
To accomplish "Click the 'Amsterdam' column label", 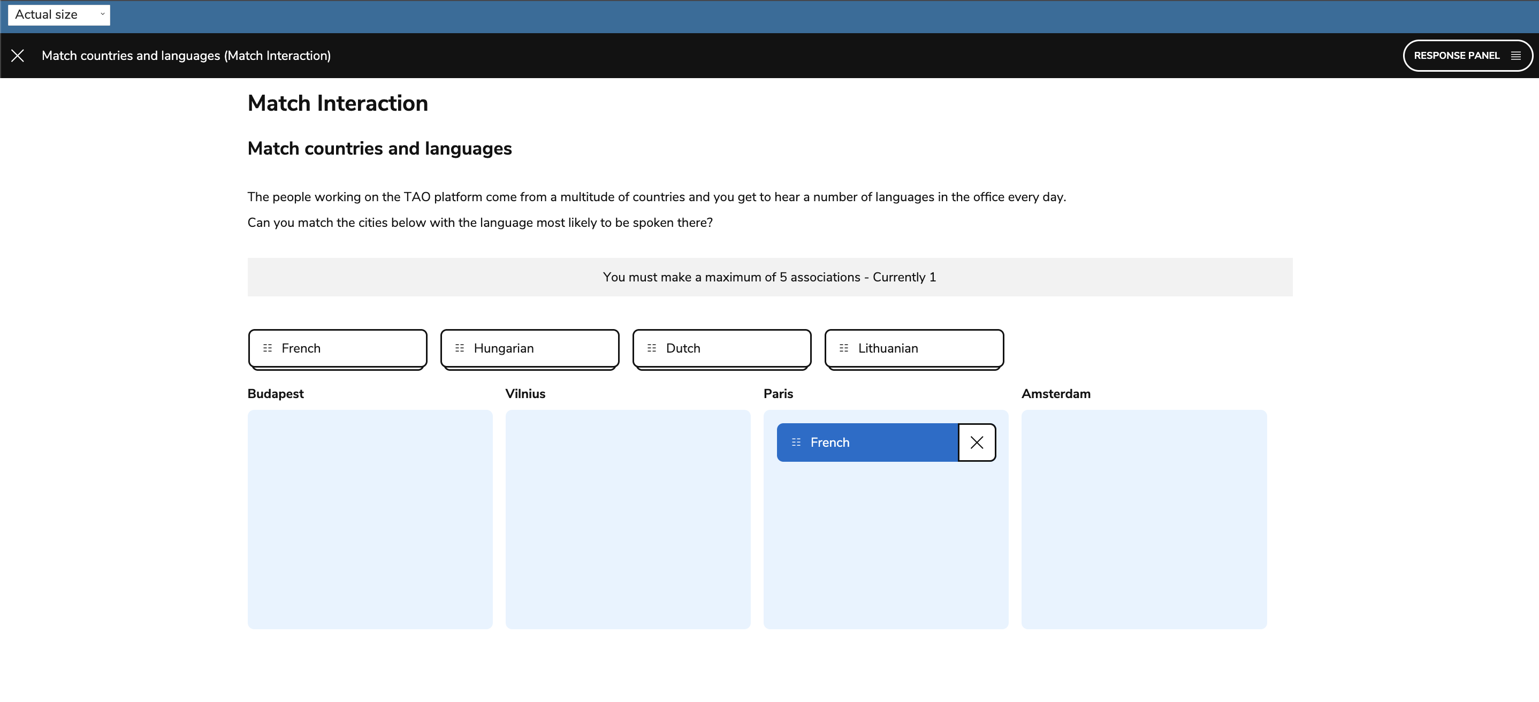I will [x=1056, y=394].
